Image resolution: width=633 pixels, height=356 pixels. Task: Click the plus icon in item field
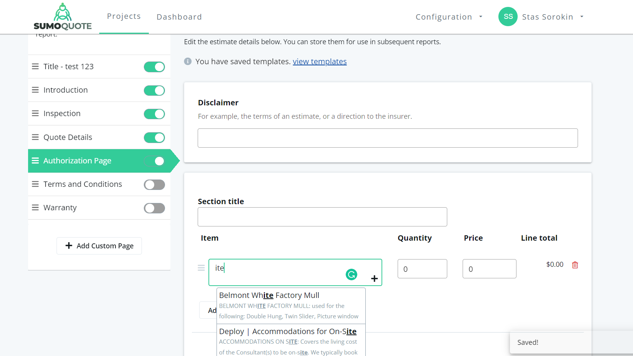[374, 278]
